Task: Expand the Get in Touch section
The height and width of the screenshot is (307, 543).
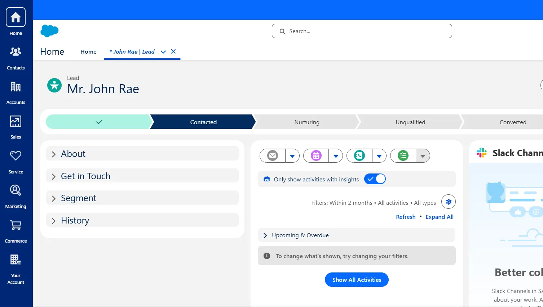Action: [x=142, y=176]
